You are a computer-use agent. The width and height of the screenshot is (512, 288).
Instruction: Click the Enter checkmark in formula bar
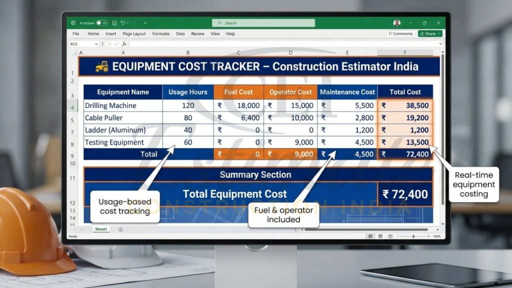tap(116, 44)
